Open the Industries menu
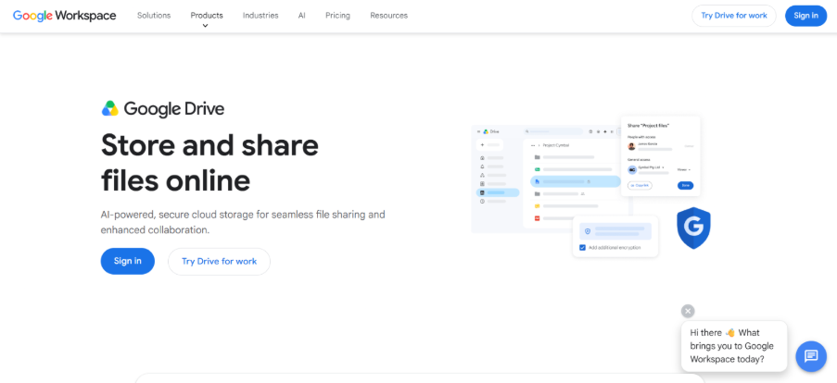Screen dimensions: 837x383 [260, 16]
